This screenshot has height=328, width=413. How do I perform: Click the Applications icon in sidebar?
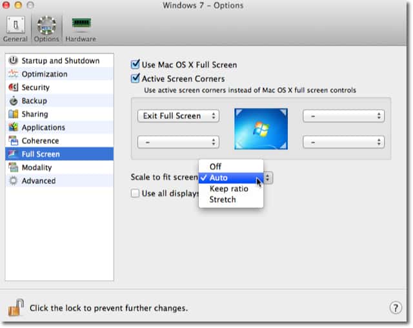tap(13, 127)
